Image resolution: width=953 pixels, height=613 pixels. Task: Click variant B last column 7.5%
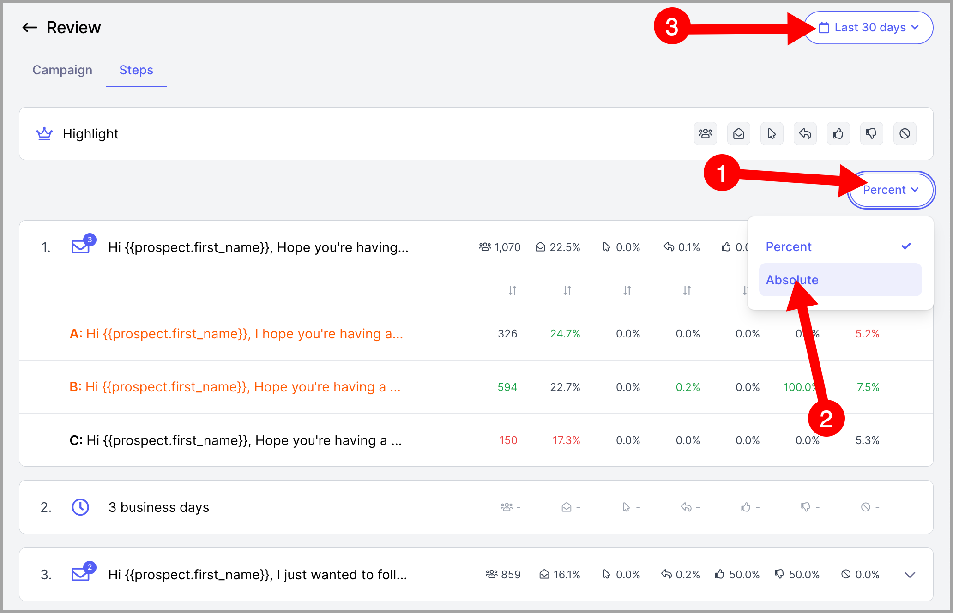click(x=868, y=387)
